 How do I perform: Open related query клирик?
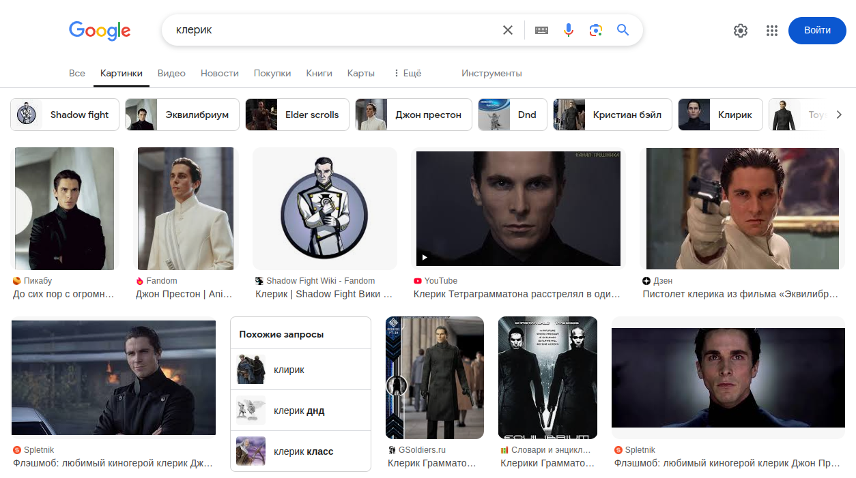pyautogui.click(x=300, y=370)
